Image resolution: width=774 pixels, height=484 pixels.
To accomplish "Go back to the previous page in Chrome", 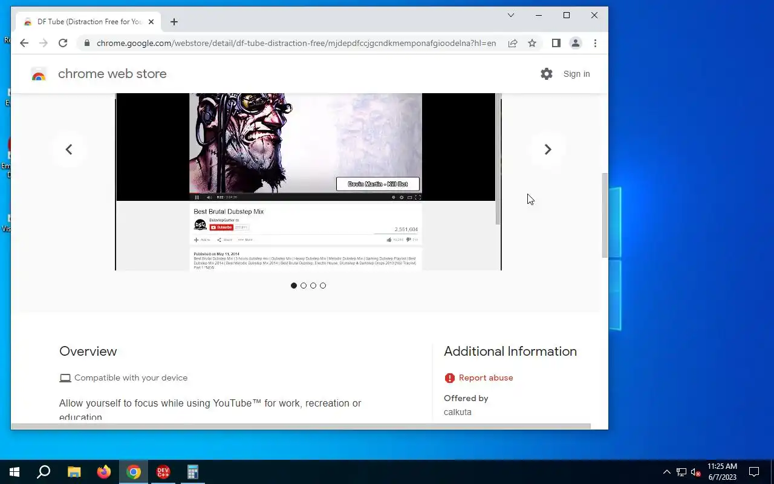I will tap(24, 43).
